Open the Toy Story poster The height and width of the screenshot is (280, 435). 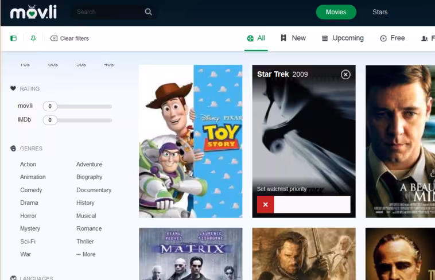point(191,141)
